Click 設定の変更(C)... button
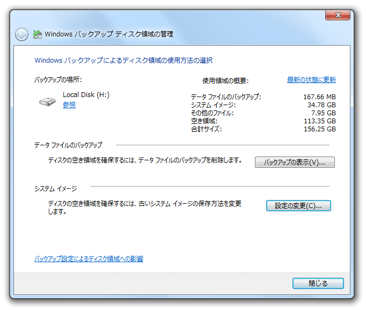Screen dimensions: 366x311 [298, 205]
